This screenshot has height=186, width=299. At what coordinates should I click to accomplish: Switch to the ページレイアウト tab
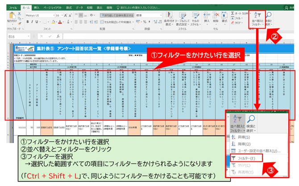pos(53,8)
